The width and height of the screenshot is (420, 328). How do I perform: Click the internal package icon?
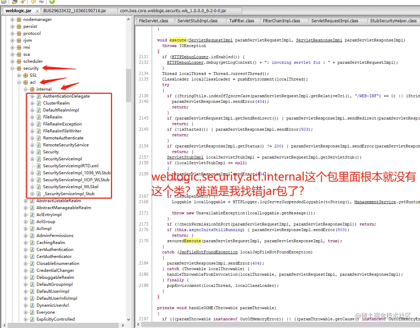pos(32,89)
